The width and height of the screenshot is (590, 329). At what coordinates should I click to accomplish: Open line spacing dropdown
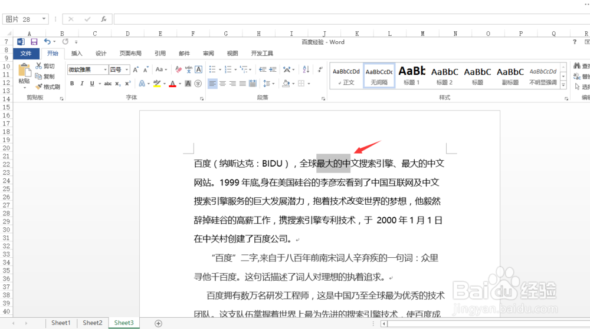click(x=268, y=84)
